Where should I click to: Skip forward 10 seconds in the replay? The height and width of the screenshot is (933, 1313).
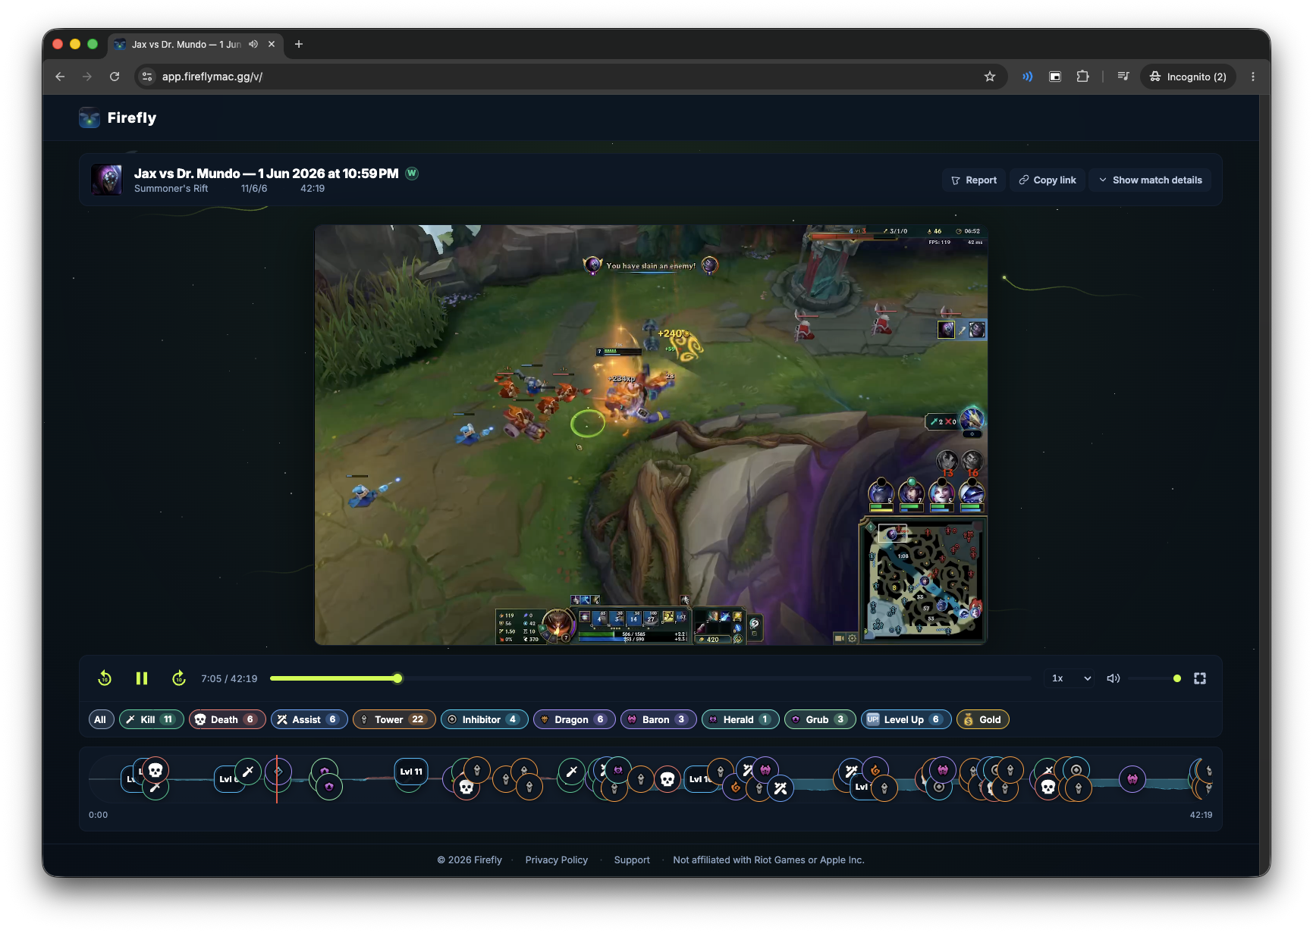[179, 678]
